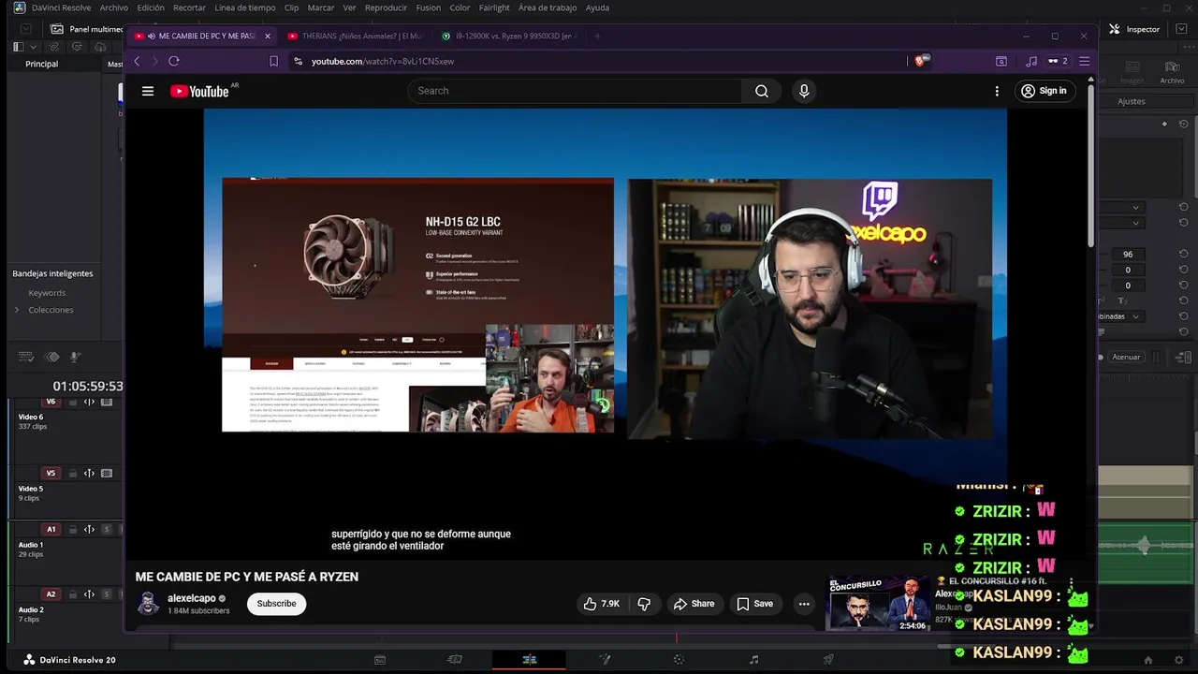Click the YouTube Sign in button
The height and width of the screenshot is (674, 1198).
[x=1044, y=91]
